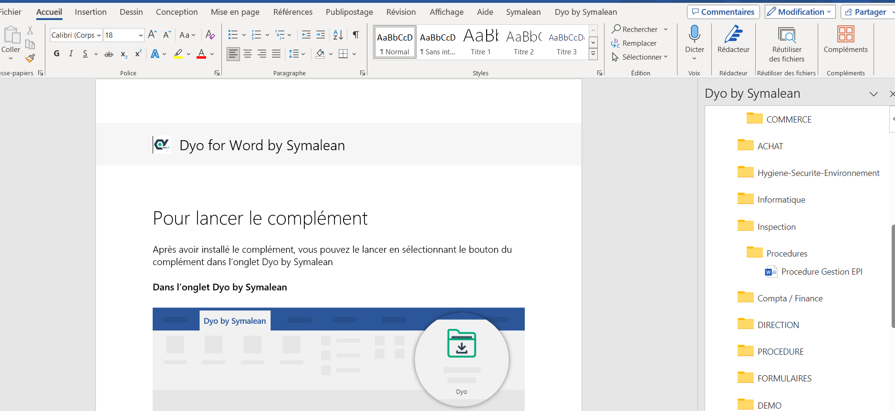Open the Sélectionner dropdown
The width and height of the screenshot is (895, 411).
coord(640,57)
